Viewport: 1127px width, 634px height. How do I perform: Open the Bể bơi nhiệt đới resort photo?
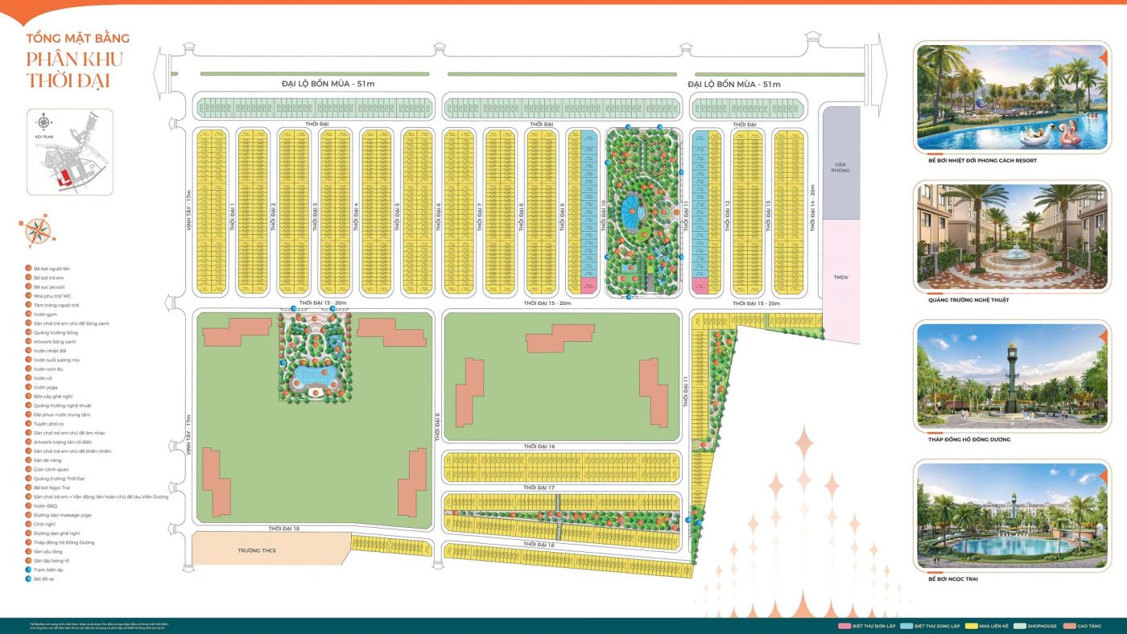1012,97
